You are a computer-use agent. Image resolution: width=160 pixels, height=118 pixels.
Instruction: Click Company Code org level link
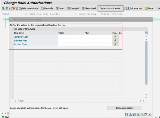pyautogui.click(x=21, y=37)
